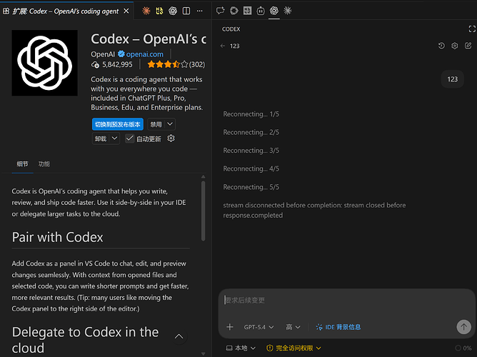Click the large Codex extension logo
The height and width of the screenshot is (357, 477).
tap(45, 63)
